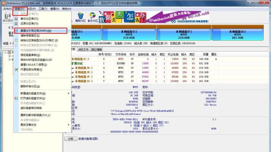The height and width of the screenshot is (152, 271).
Task: Open the 磁盘(D) menu
Action: [x=19, y=9]
